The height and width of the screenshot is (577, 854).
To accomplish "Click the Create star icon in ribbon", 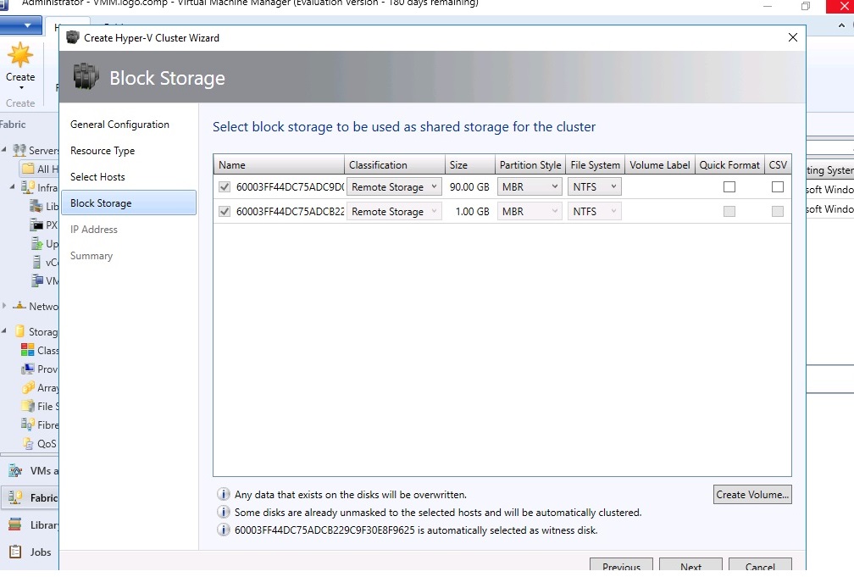I will coord(20,56).
